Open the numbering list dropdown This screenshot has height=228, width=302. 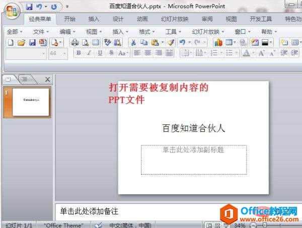(x=221, y=53)
